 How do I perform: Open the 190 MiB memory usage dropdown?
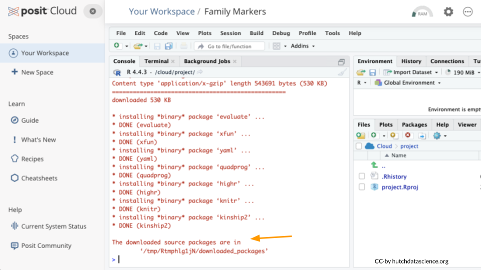coord(462,72)
